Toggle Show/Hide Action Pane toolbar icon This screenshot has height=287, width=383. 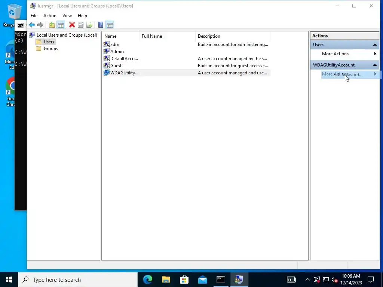(110, 25)
